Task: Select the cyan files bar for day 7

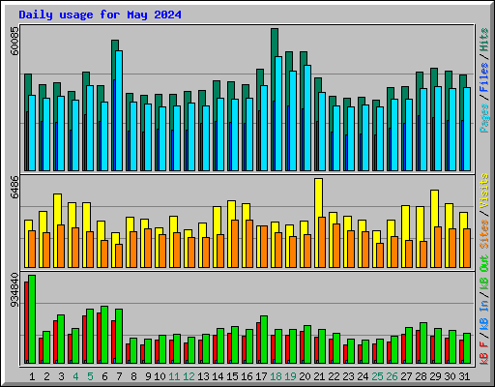Action: (119, 110)
